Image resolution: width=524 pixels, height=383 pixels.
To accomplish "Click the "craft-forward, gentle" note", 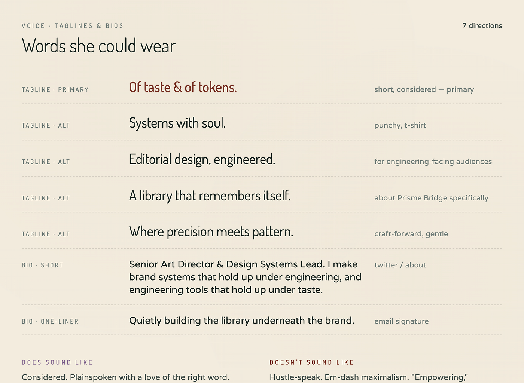I will pyautogui.click(x=411, y=234).
